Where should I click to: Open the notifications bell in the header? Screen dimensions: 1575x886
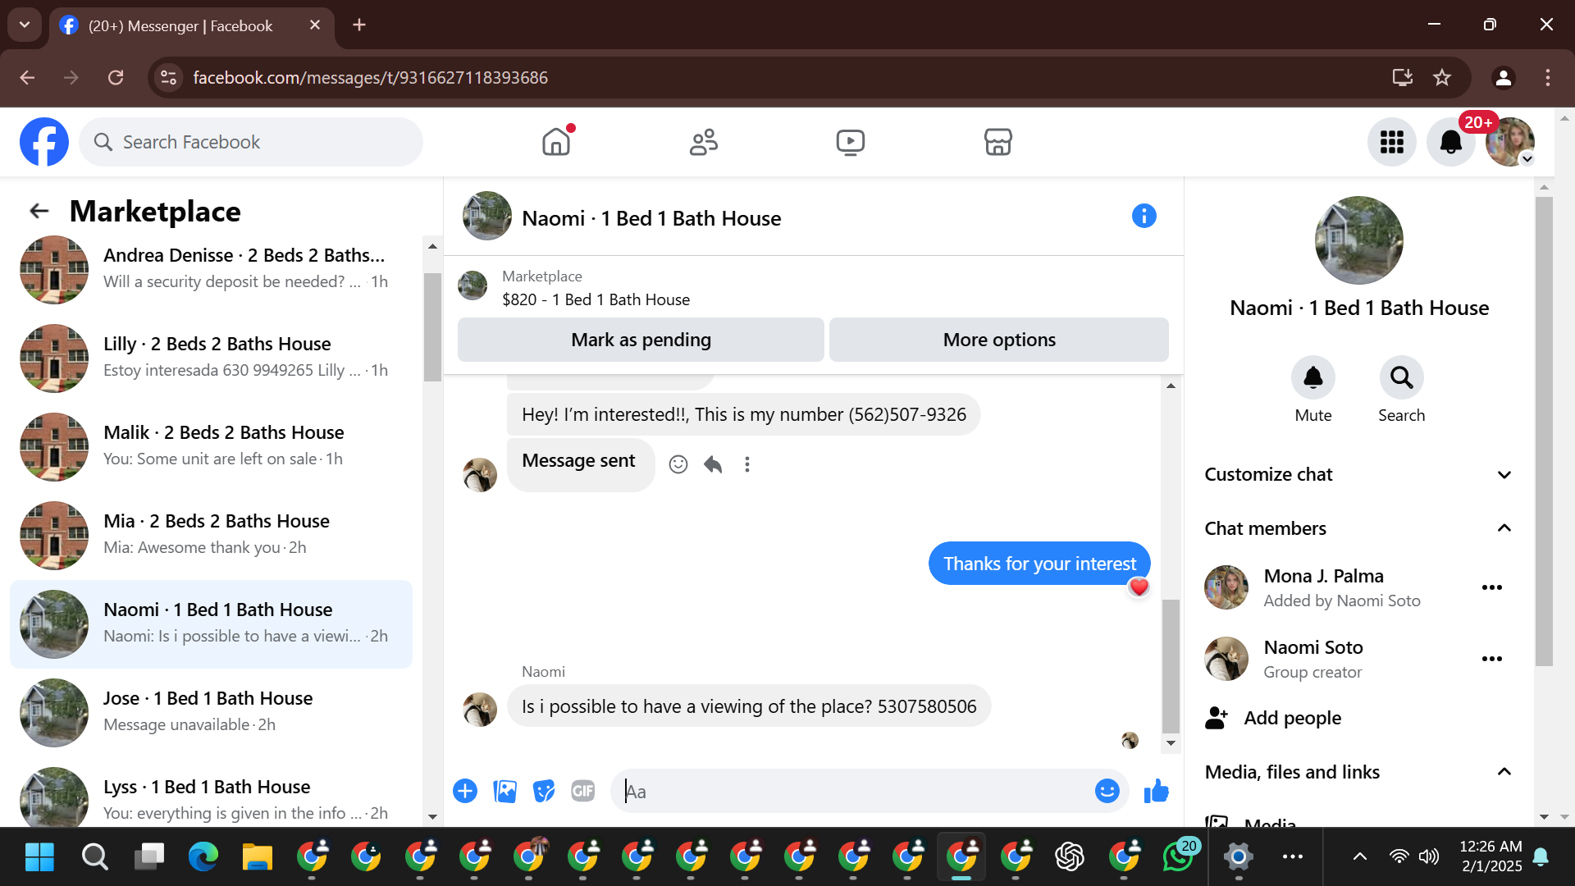point(1451,142)
